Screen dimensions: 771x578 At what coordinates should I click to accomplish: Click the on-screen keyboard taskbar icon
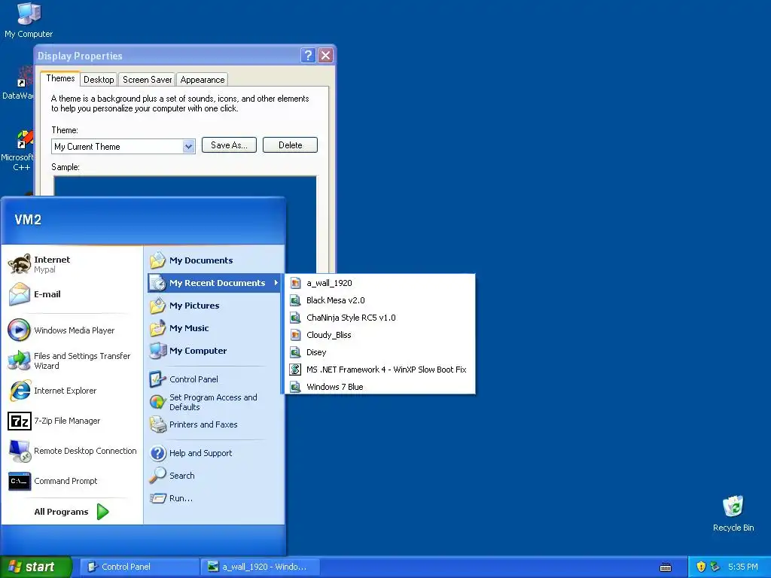click(x=666, y=567)
